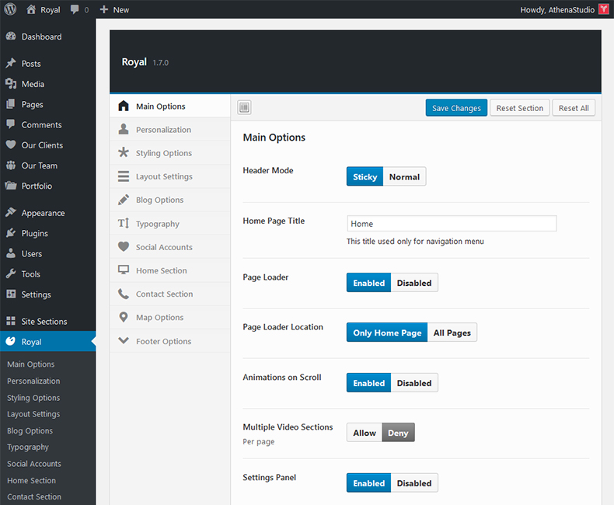614x505 pixels.
Task: Click the Our Team group icon
Action: (x=11, y=165)
